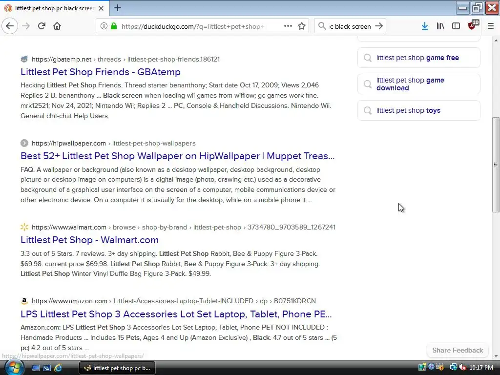Click the Switch Between Windows icon

(x=47, y=368)
